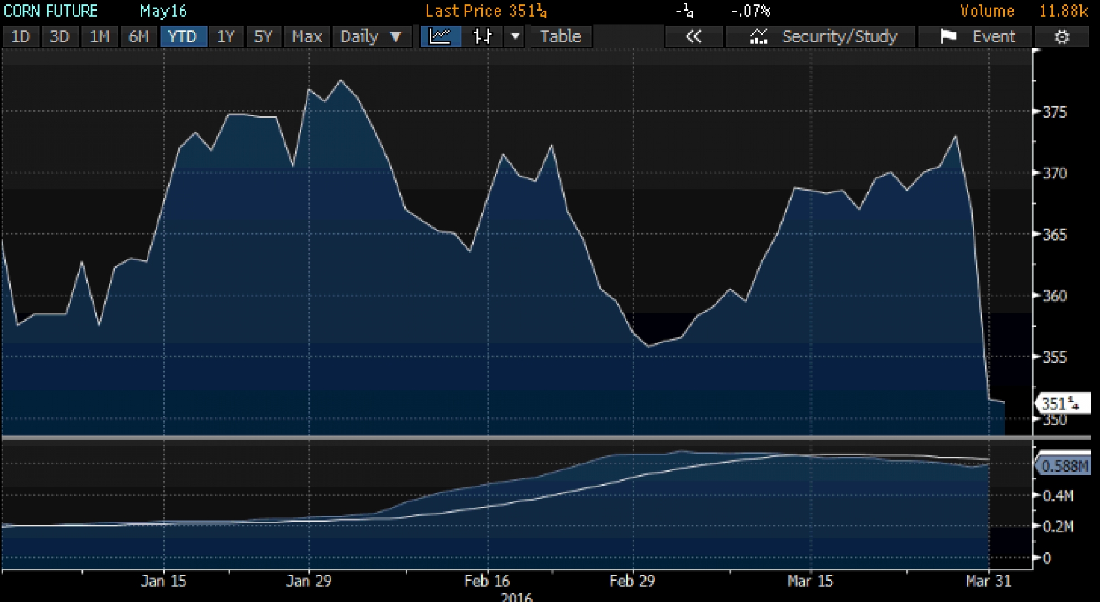The image size is (1100, 602).
Task: Click the 0.588M open interest axis tag
Action: pyautogui.click(x=1063, y=465)
